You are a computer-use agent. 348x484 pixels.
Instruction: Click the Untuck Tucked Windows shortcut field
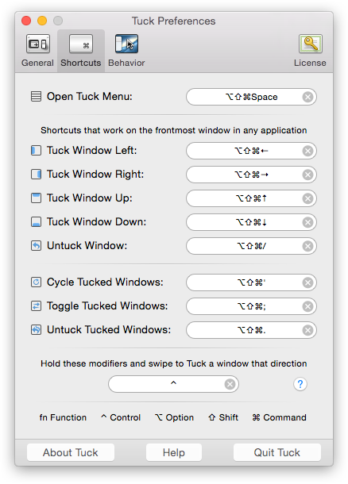251,330
